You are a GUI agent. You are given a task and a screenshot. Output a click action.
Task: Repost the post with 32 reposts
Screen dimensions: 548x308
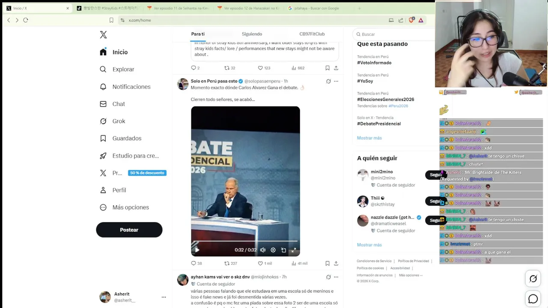click(230, 68)
